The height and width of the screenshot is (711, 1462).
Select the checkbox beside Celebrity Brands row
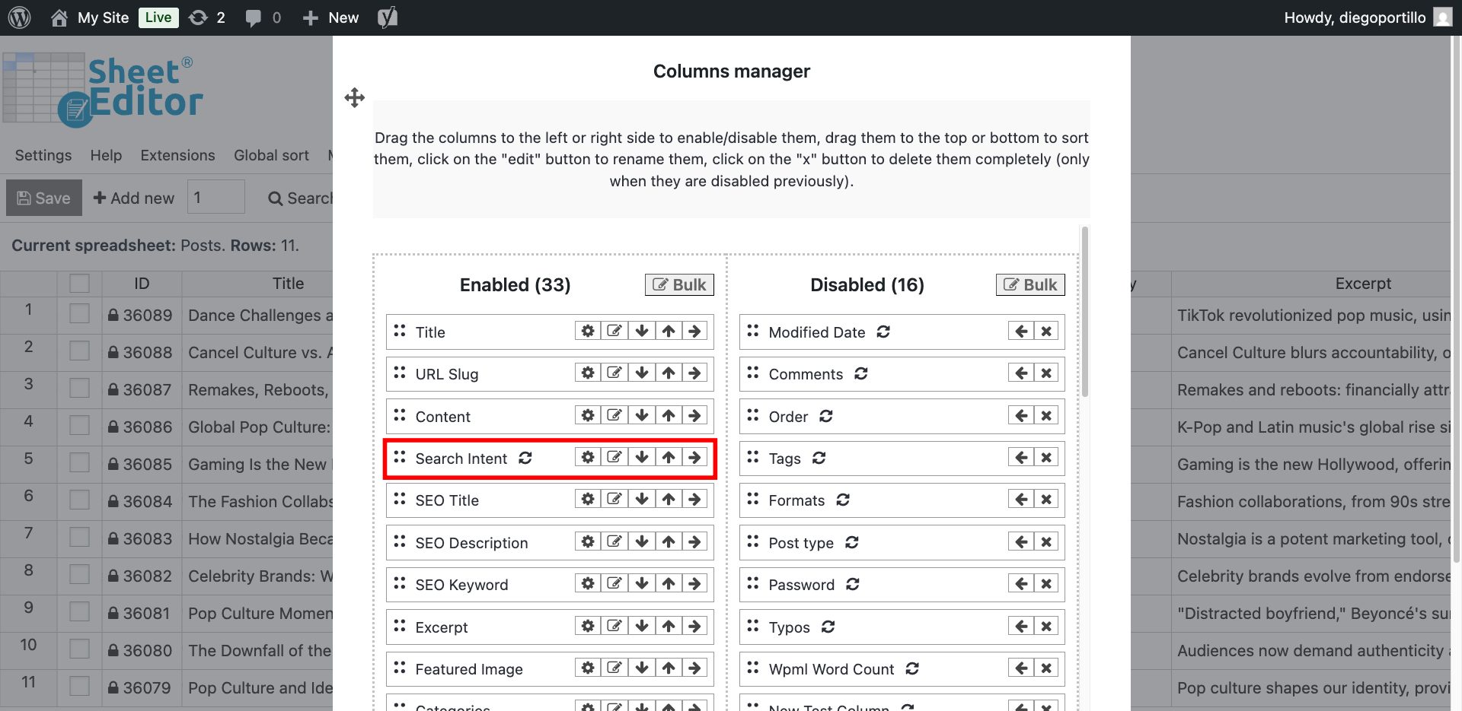coord(79,576)
